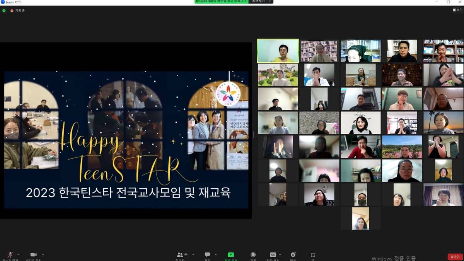Click the green TeenSTAR screen-sharing notice

(x=221, y=2)
